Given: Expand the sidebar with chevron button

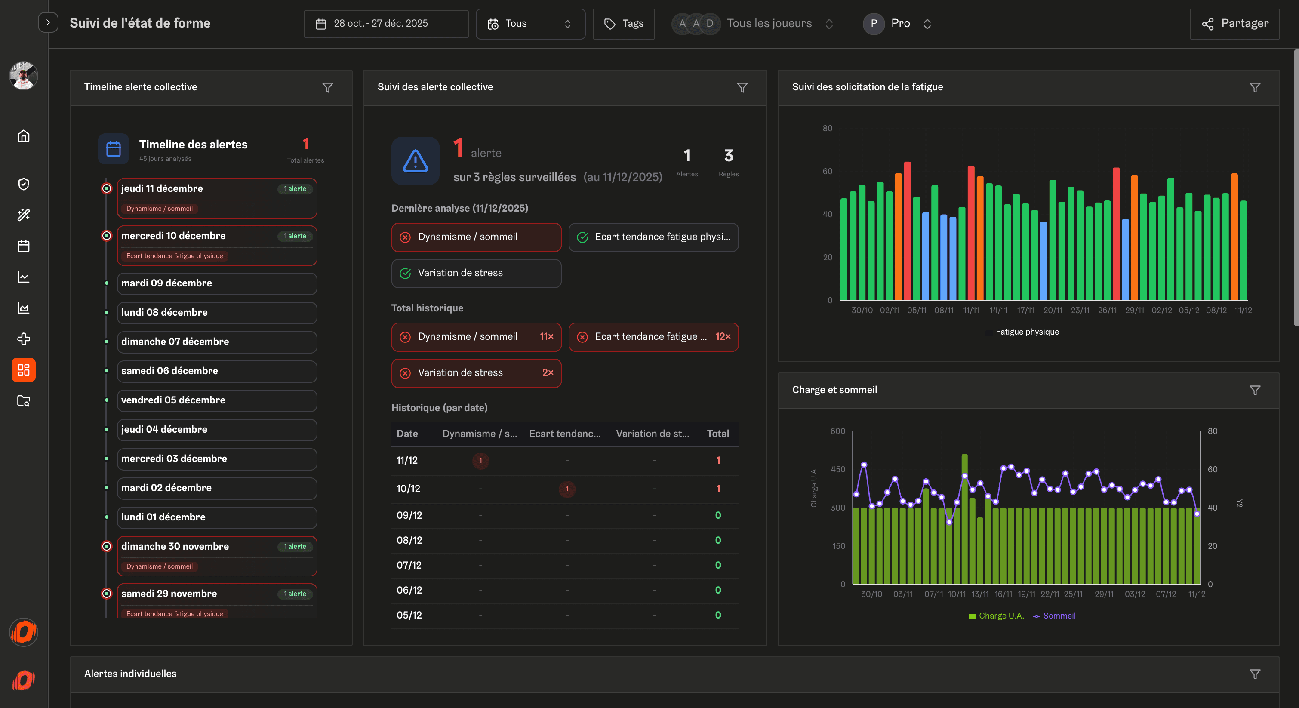Looking at the screenshot, I should pyautogui.click(x=48, y=23).
